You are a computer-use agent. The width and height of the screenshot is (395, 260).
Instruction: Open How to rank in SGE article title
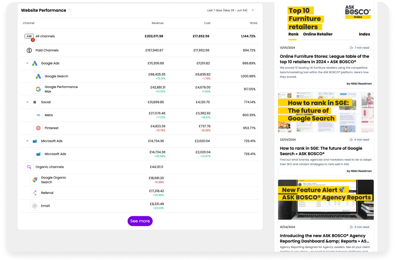(x=321, y=151)
